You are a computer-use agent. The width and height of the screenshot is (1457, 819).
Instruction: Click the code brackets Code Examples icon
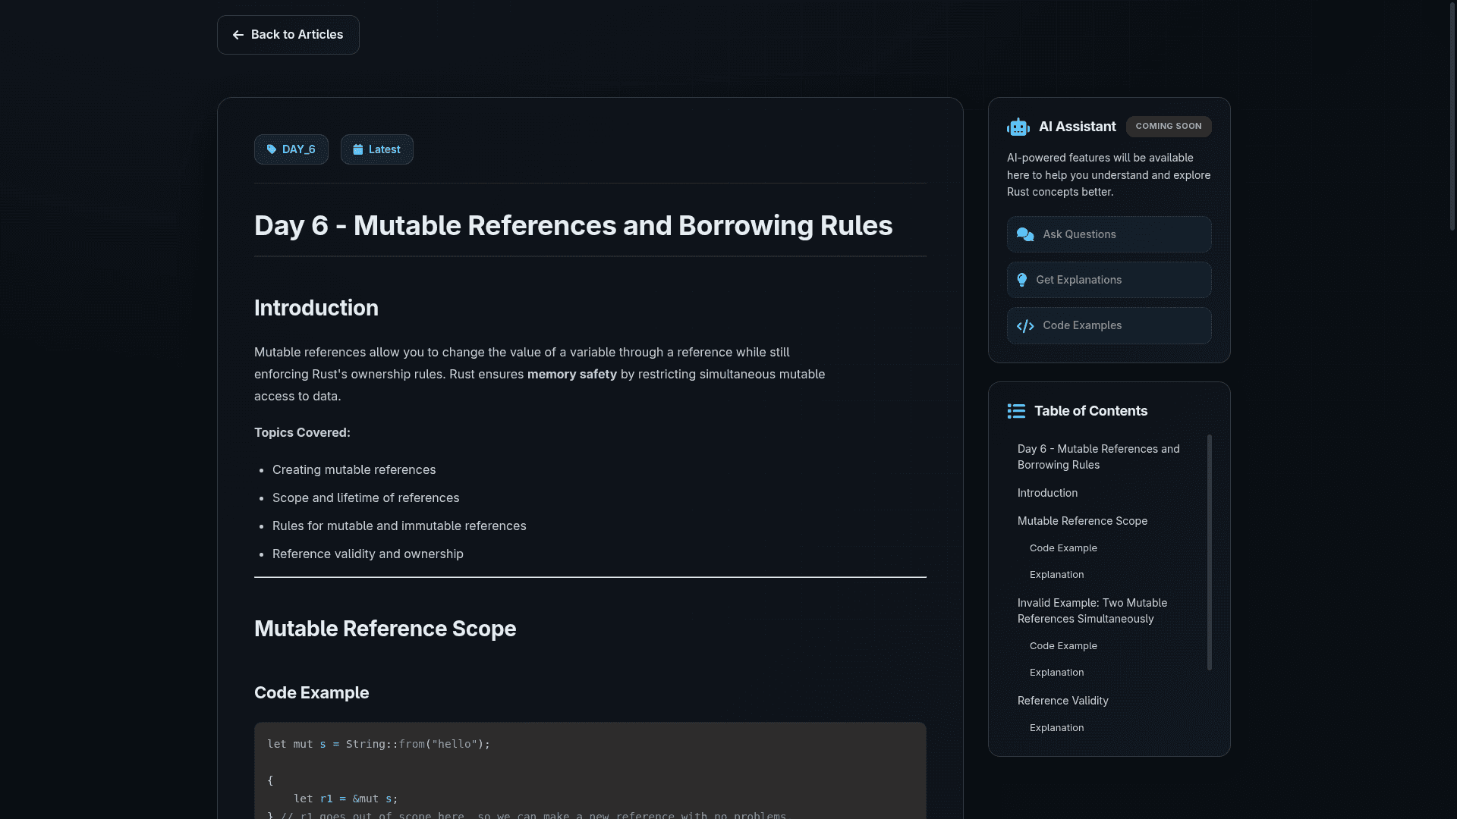1025,325
